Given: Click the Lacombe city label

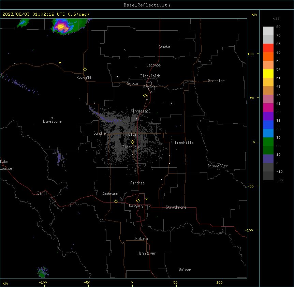Looking at the screenshot, I should point(153,65).
